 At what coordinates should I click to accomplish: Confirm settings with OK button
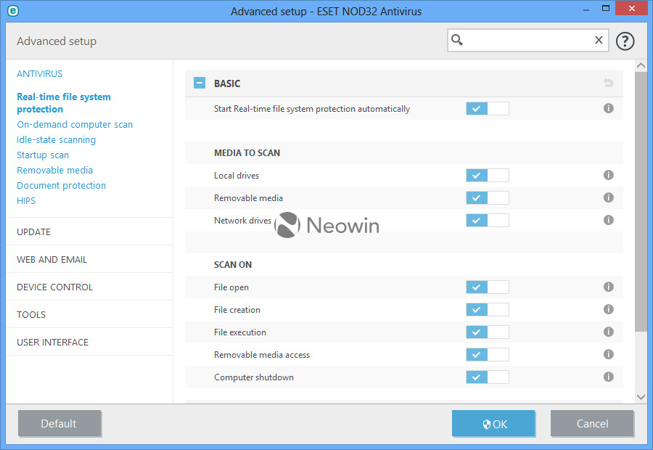(x=493, y=423)
